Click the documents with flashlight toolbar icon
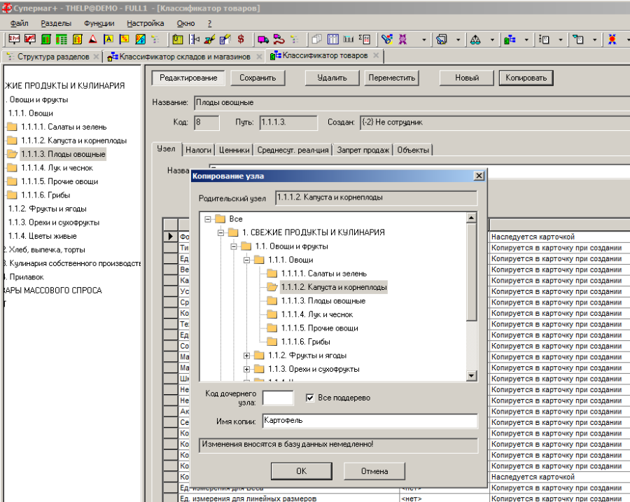 pos(442,39)
